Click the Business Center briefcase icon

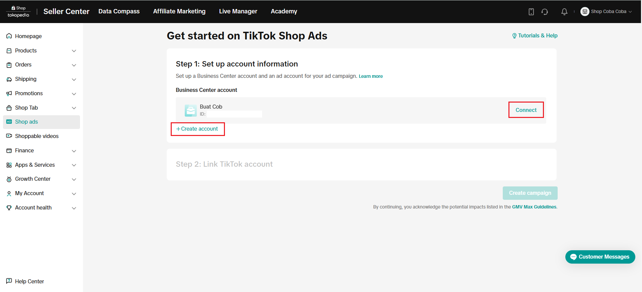coord(191,110)
